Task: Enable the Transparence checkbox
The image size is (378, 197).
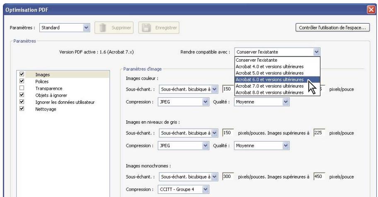Action: [22, 88]
